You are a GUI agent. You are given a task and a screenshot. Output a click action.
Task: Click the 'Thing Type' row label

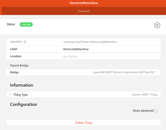tap(21, 95)
